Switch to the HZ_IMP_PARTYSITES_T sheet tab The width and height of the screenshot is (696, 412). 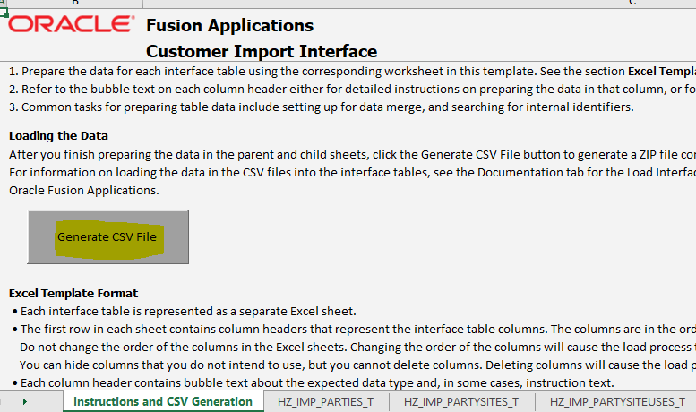[x=461, y=402]
